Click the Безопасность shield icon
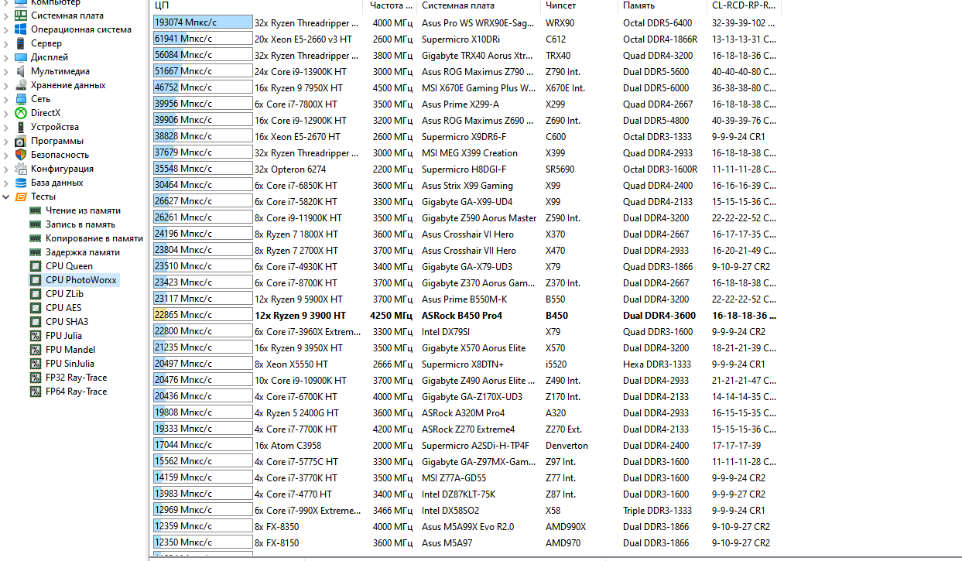This screenshot has width=962, height=561. [x=21, y=155]
